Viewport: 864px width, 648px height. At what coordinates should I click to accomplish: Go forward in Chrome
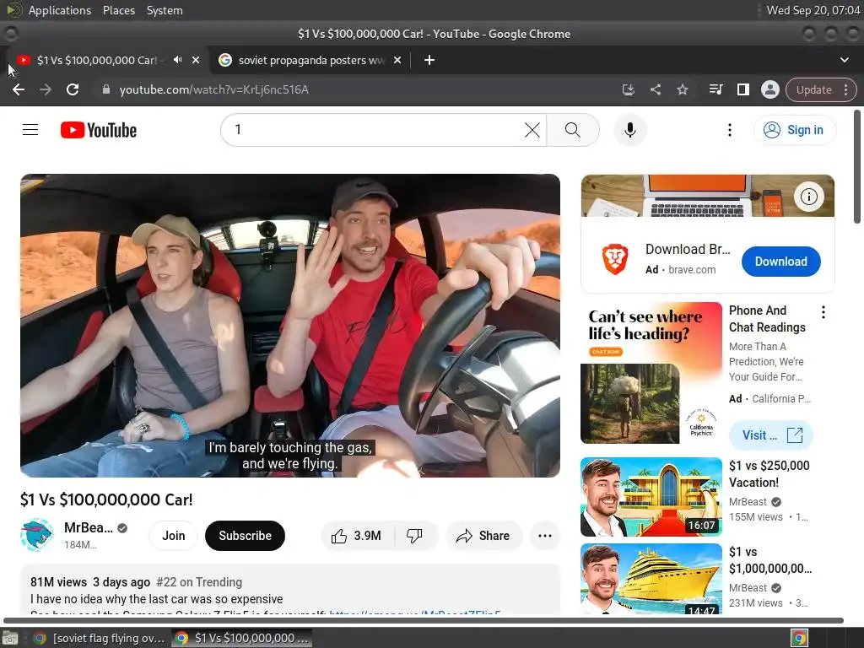click(46, 89)
